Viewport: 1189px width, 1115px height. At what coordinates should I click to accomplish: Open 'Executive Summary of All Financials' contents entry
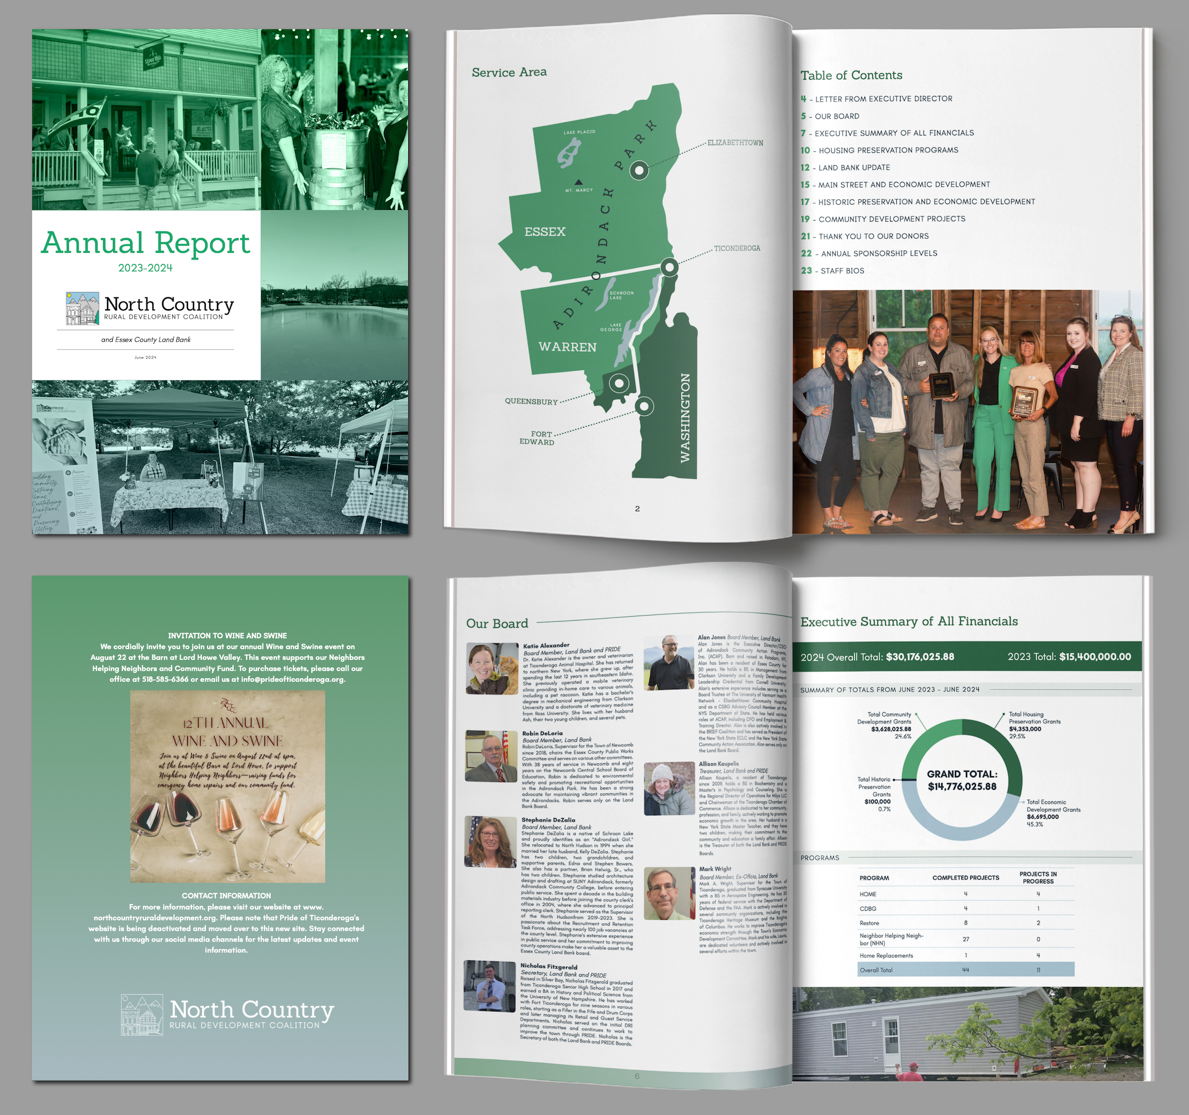click(x=887, y=133)
